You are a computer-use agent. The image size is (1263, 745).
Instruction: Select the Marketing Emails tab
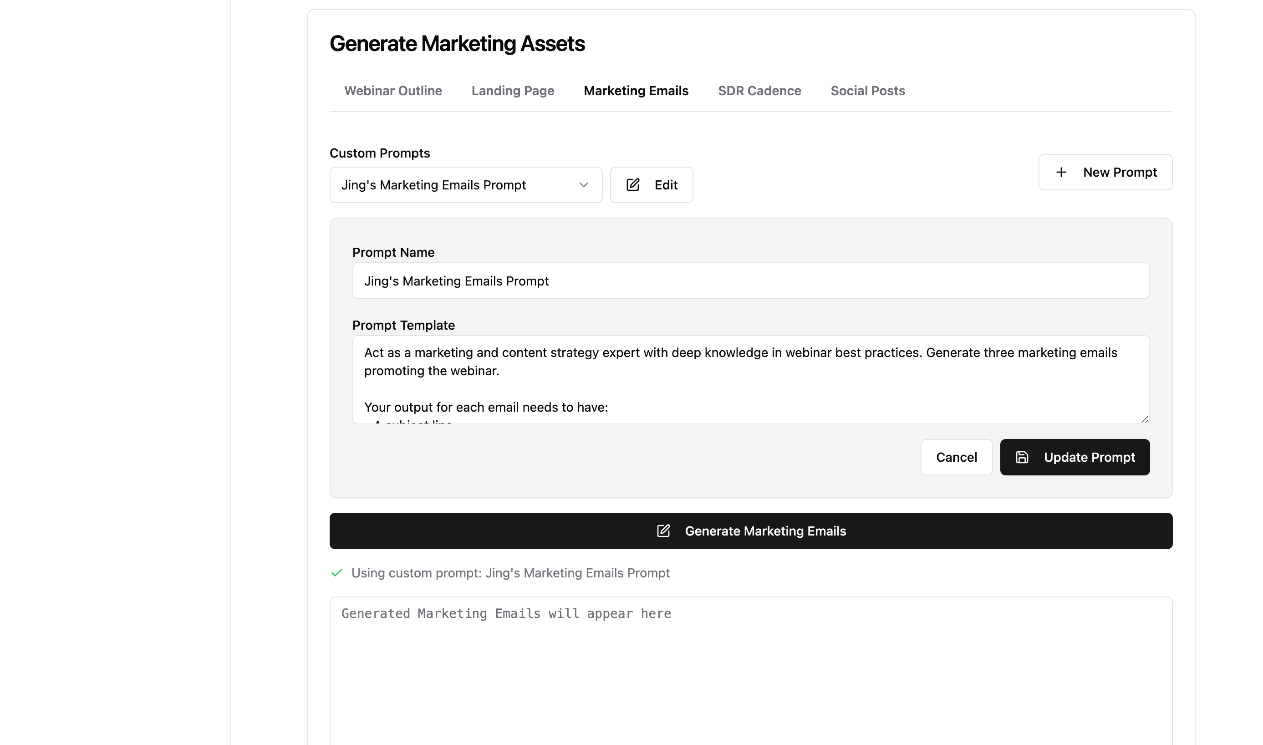(x=636, y=91)
